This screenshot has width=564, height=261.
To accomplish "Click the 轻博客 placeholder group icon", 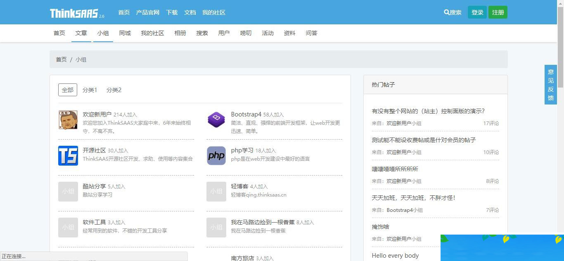I will point(216,192).
